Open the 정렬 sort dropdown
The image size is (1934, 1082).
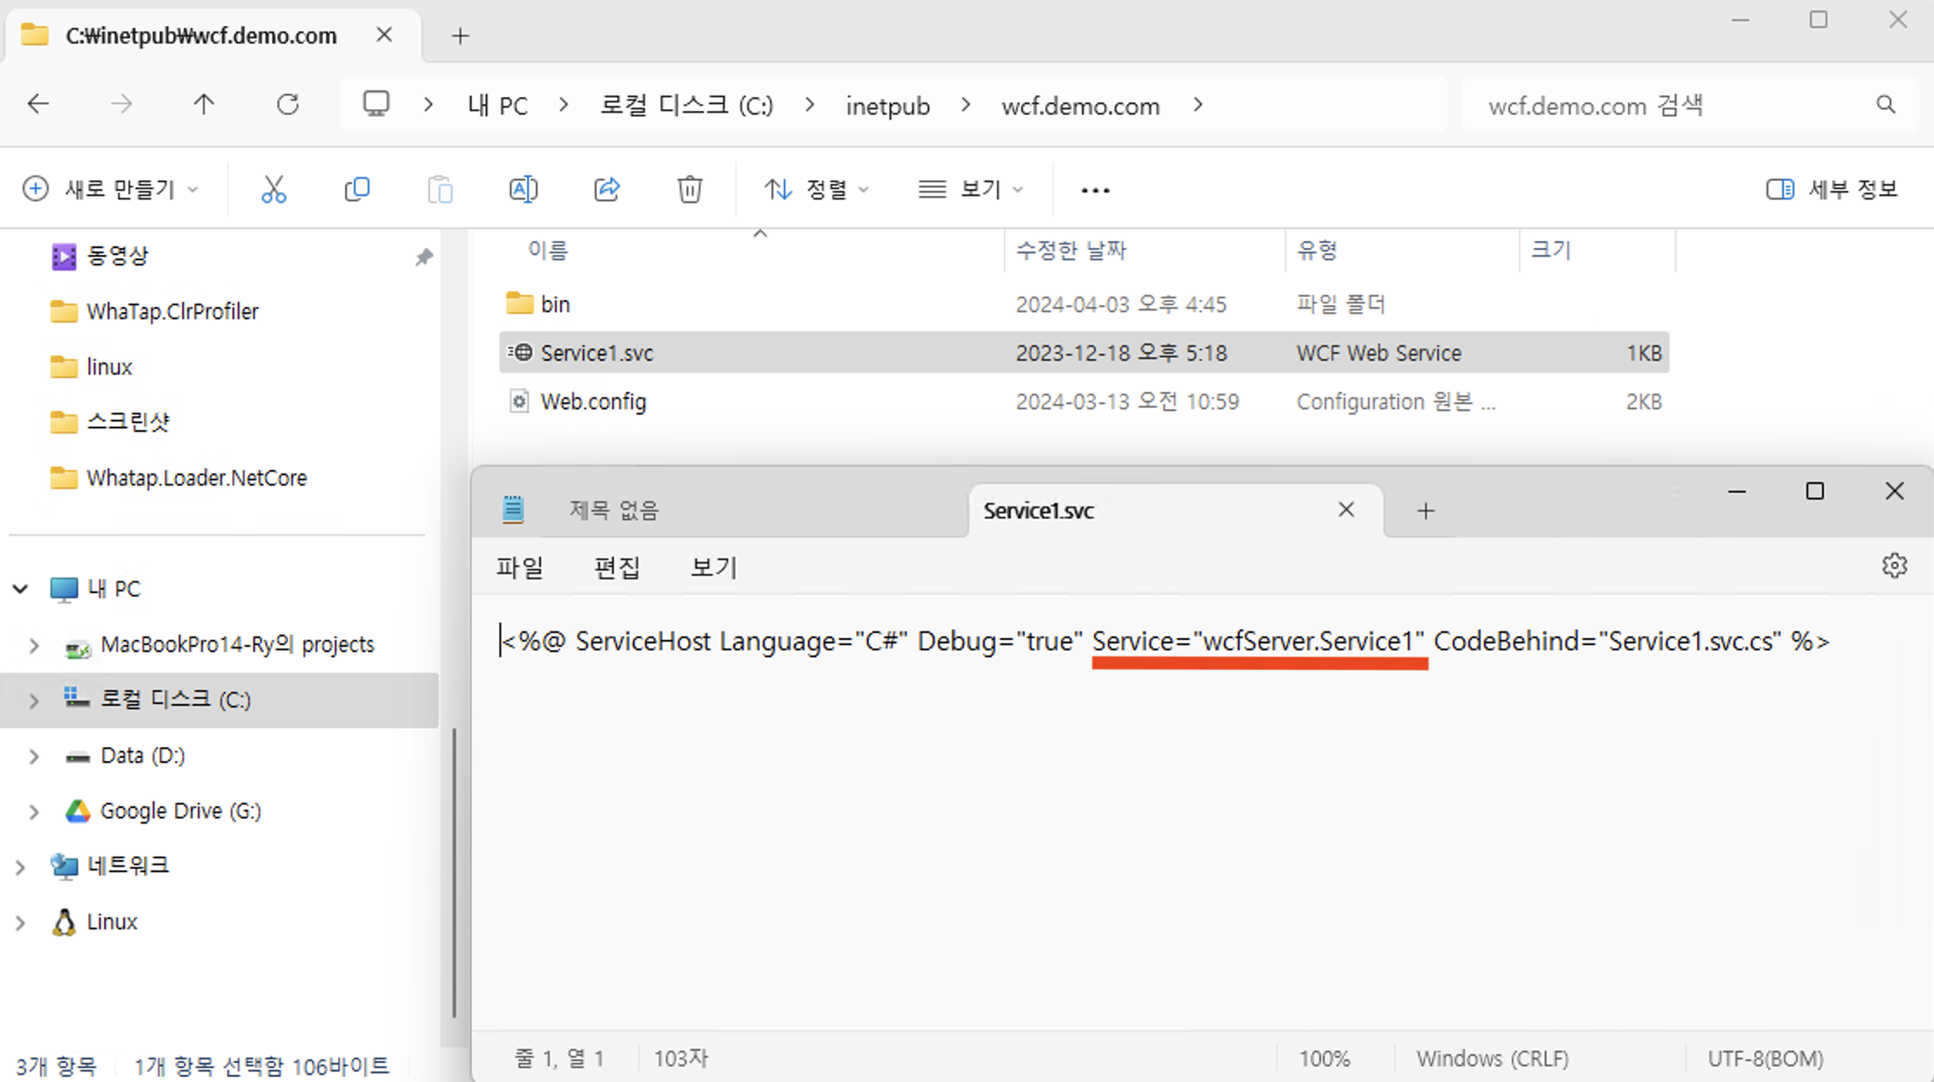click(x=816, y=189)
